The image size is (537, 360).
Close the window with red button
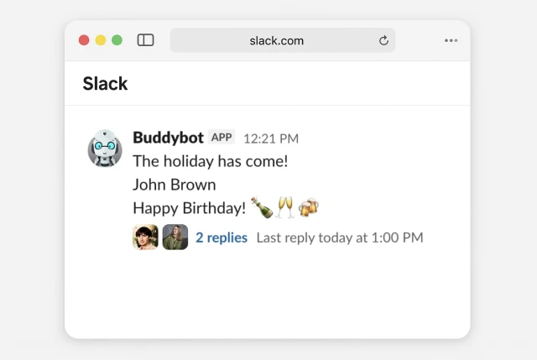(x=84, y=40)
